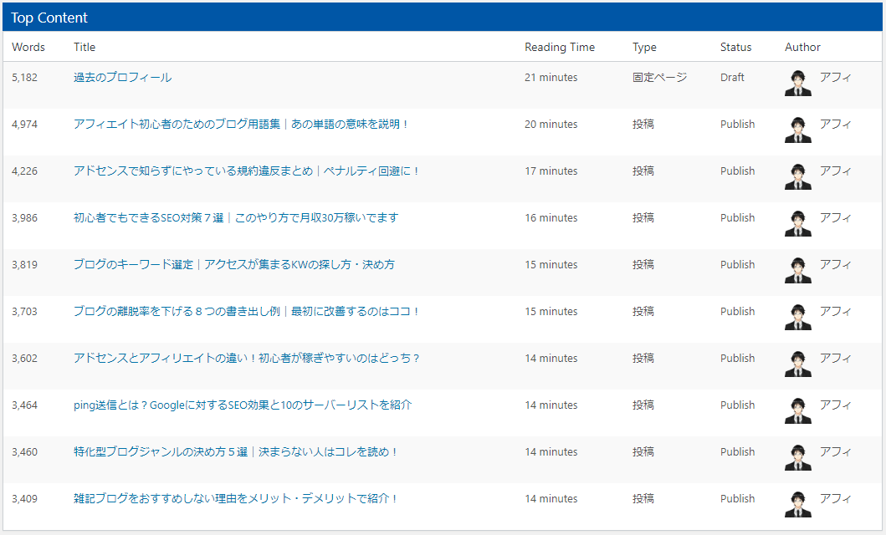Click the Top Content panel title bar

pos(443,18)
